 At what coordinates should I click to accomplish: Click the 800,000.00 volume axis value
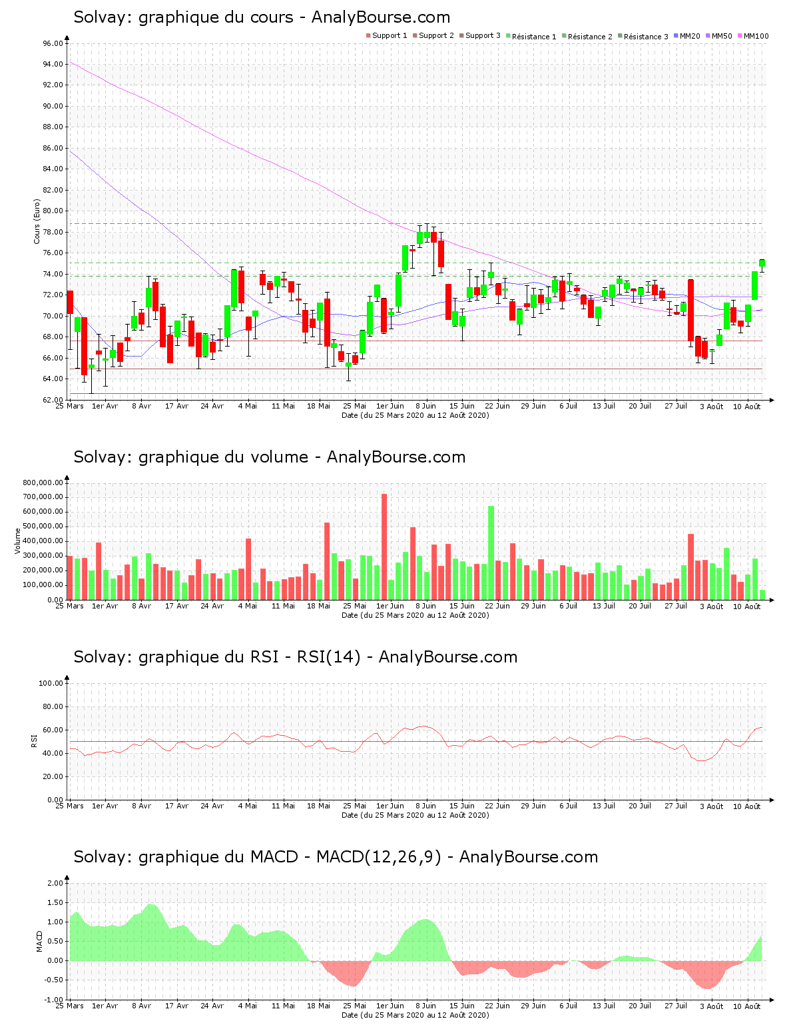coord(43,483)
